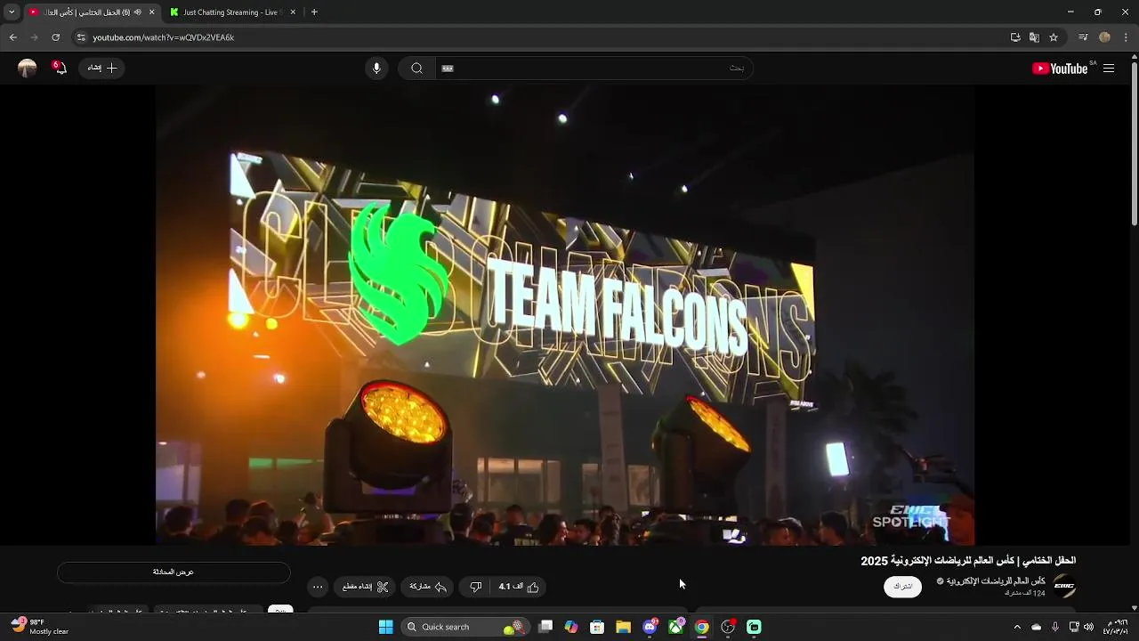This screenshot has width=1139, height=641.
Task: Open Microsoft Store from taskbar
Action: point(597,627)
